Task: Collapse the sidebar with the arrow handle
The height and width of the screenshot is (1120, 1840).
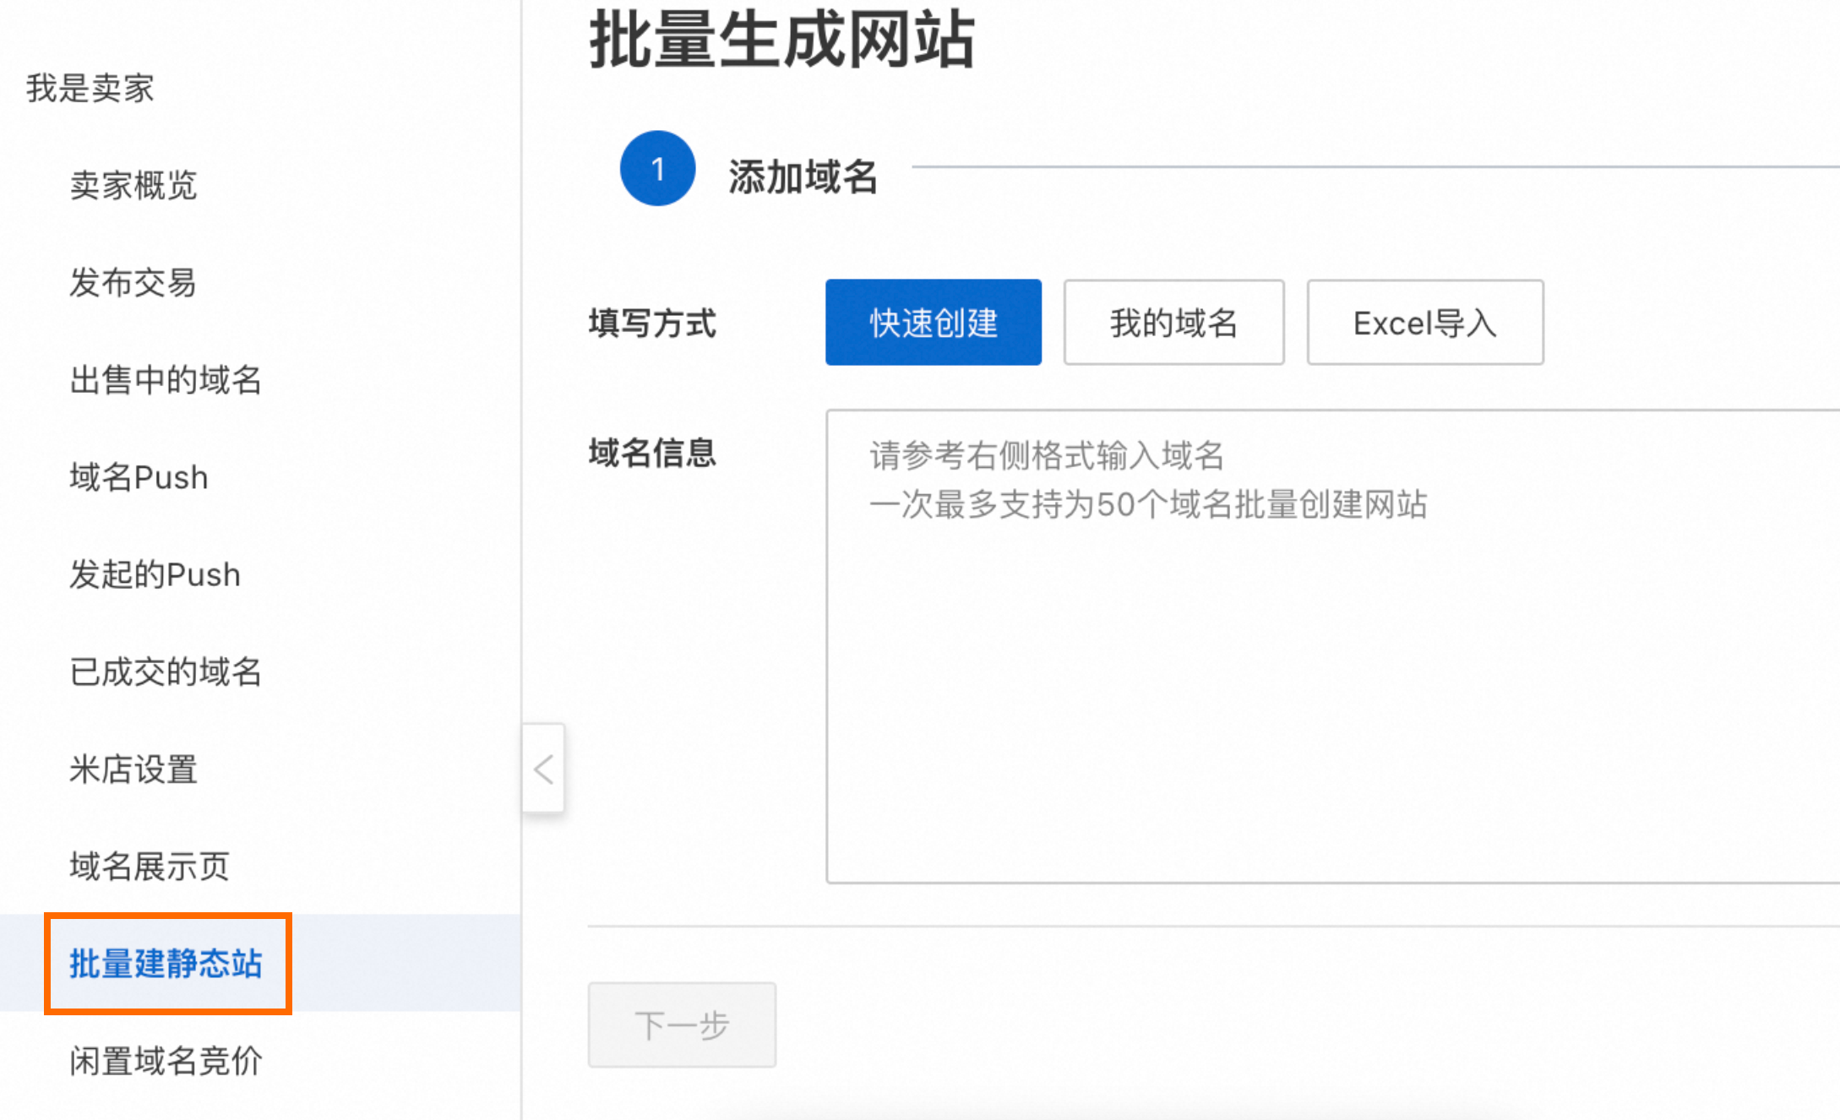Action: coord(543,769)
